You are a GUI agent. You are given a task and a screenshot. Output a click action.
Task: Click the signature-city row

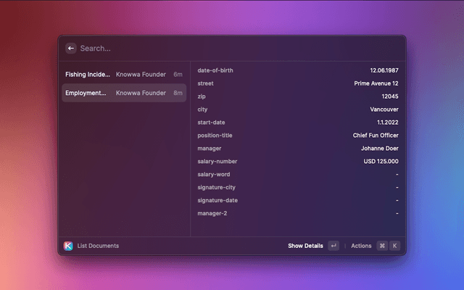[297, 188]
